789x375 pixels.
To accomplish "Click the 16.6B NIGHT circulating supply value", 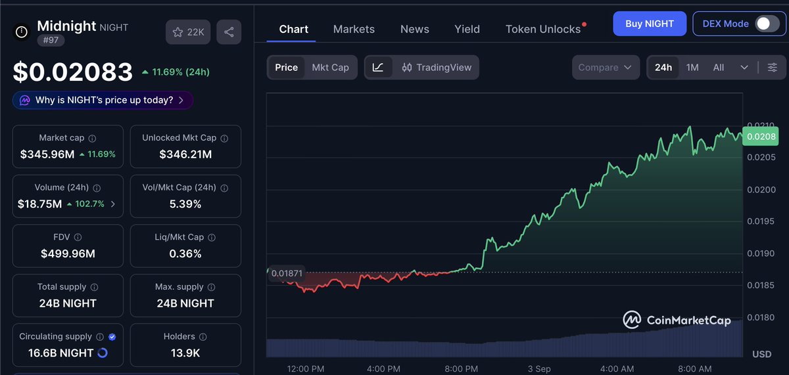I will pos(60,353).
